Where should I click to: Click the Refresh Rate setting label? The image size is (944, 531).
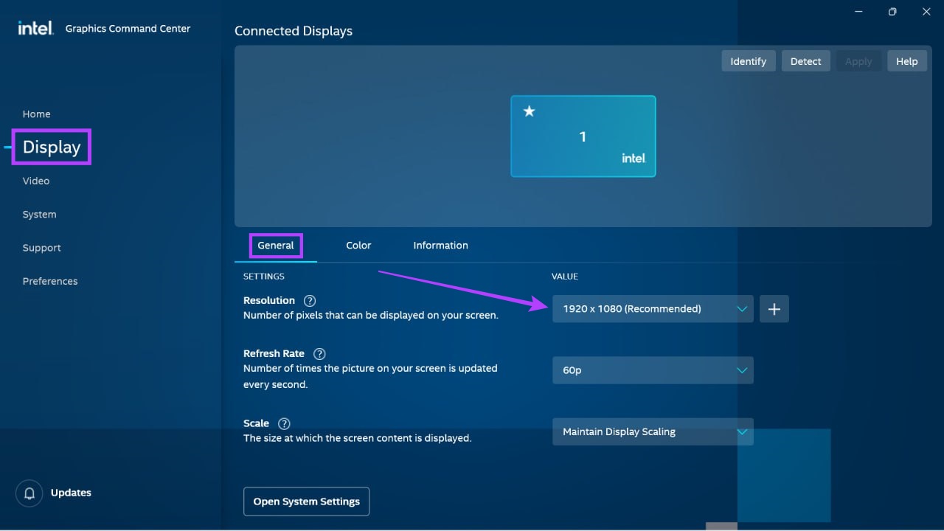click(x=274, y=354)
